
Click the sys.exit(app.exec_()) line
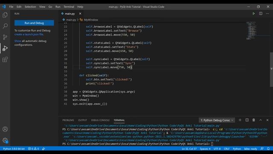[x=90, y=104]
